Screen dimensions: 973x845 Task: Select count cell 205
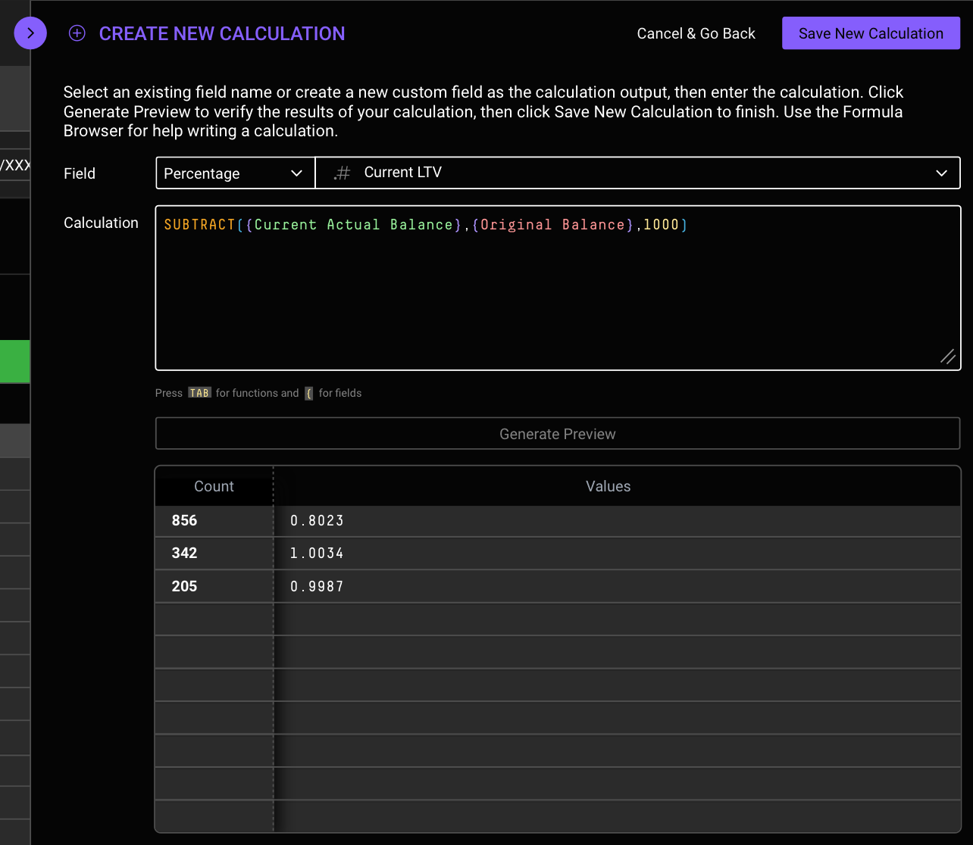(x=214, y=587)
